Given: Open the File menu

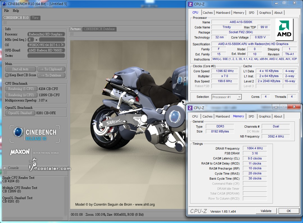Looking at the screenshot, I should (x=6, y=11).
